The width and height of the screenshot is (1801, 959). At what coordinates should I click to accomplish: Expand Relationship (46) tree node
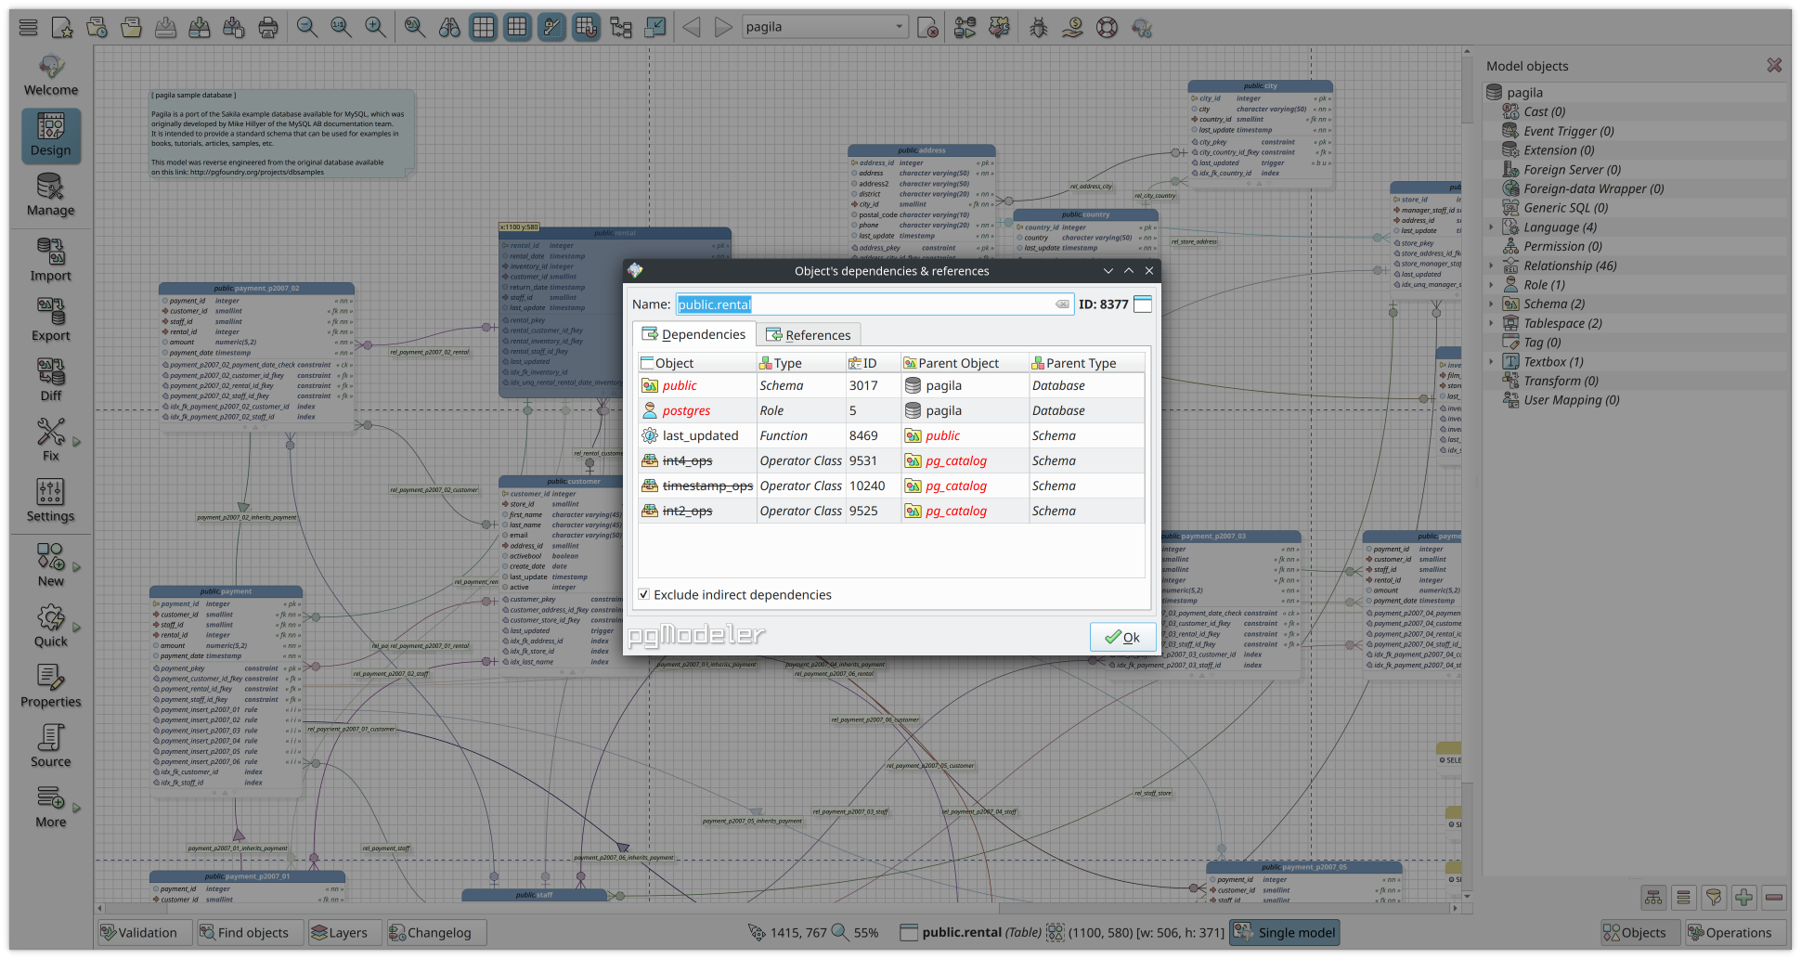(1492, 266)
